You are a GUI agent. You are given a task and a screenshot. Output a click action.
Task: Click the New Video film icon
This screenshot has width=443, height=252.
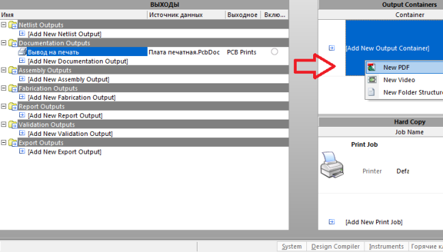click(x=372, y=80)
